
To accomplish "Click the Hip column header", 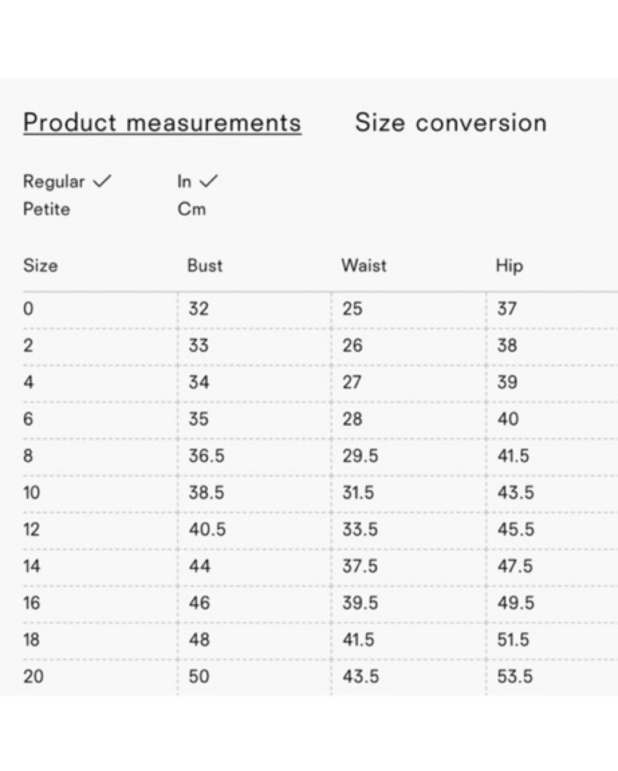I will coord(509,266).
